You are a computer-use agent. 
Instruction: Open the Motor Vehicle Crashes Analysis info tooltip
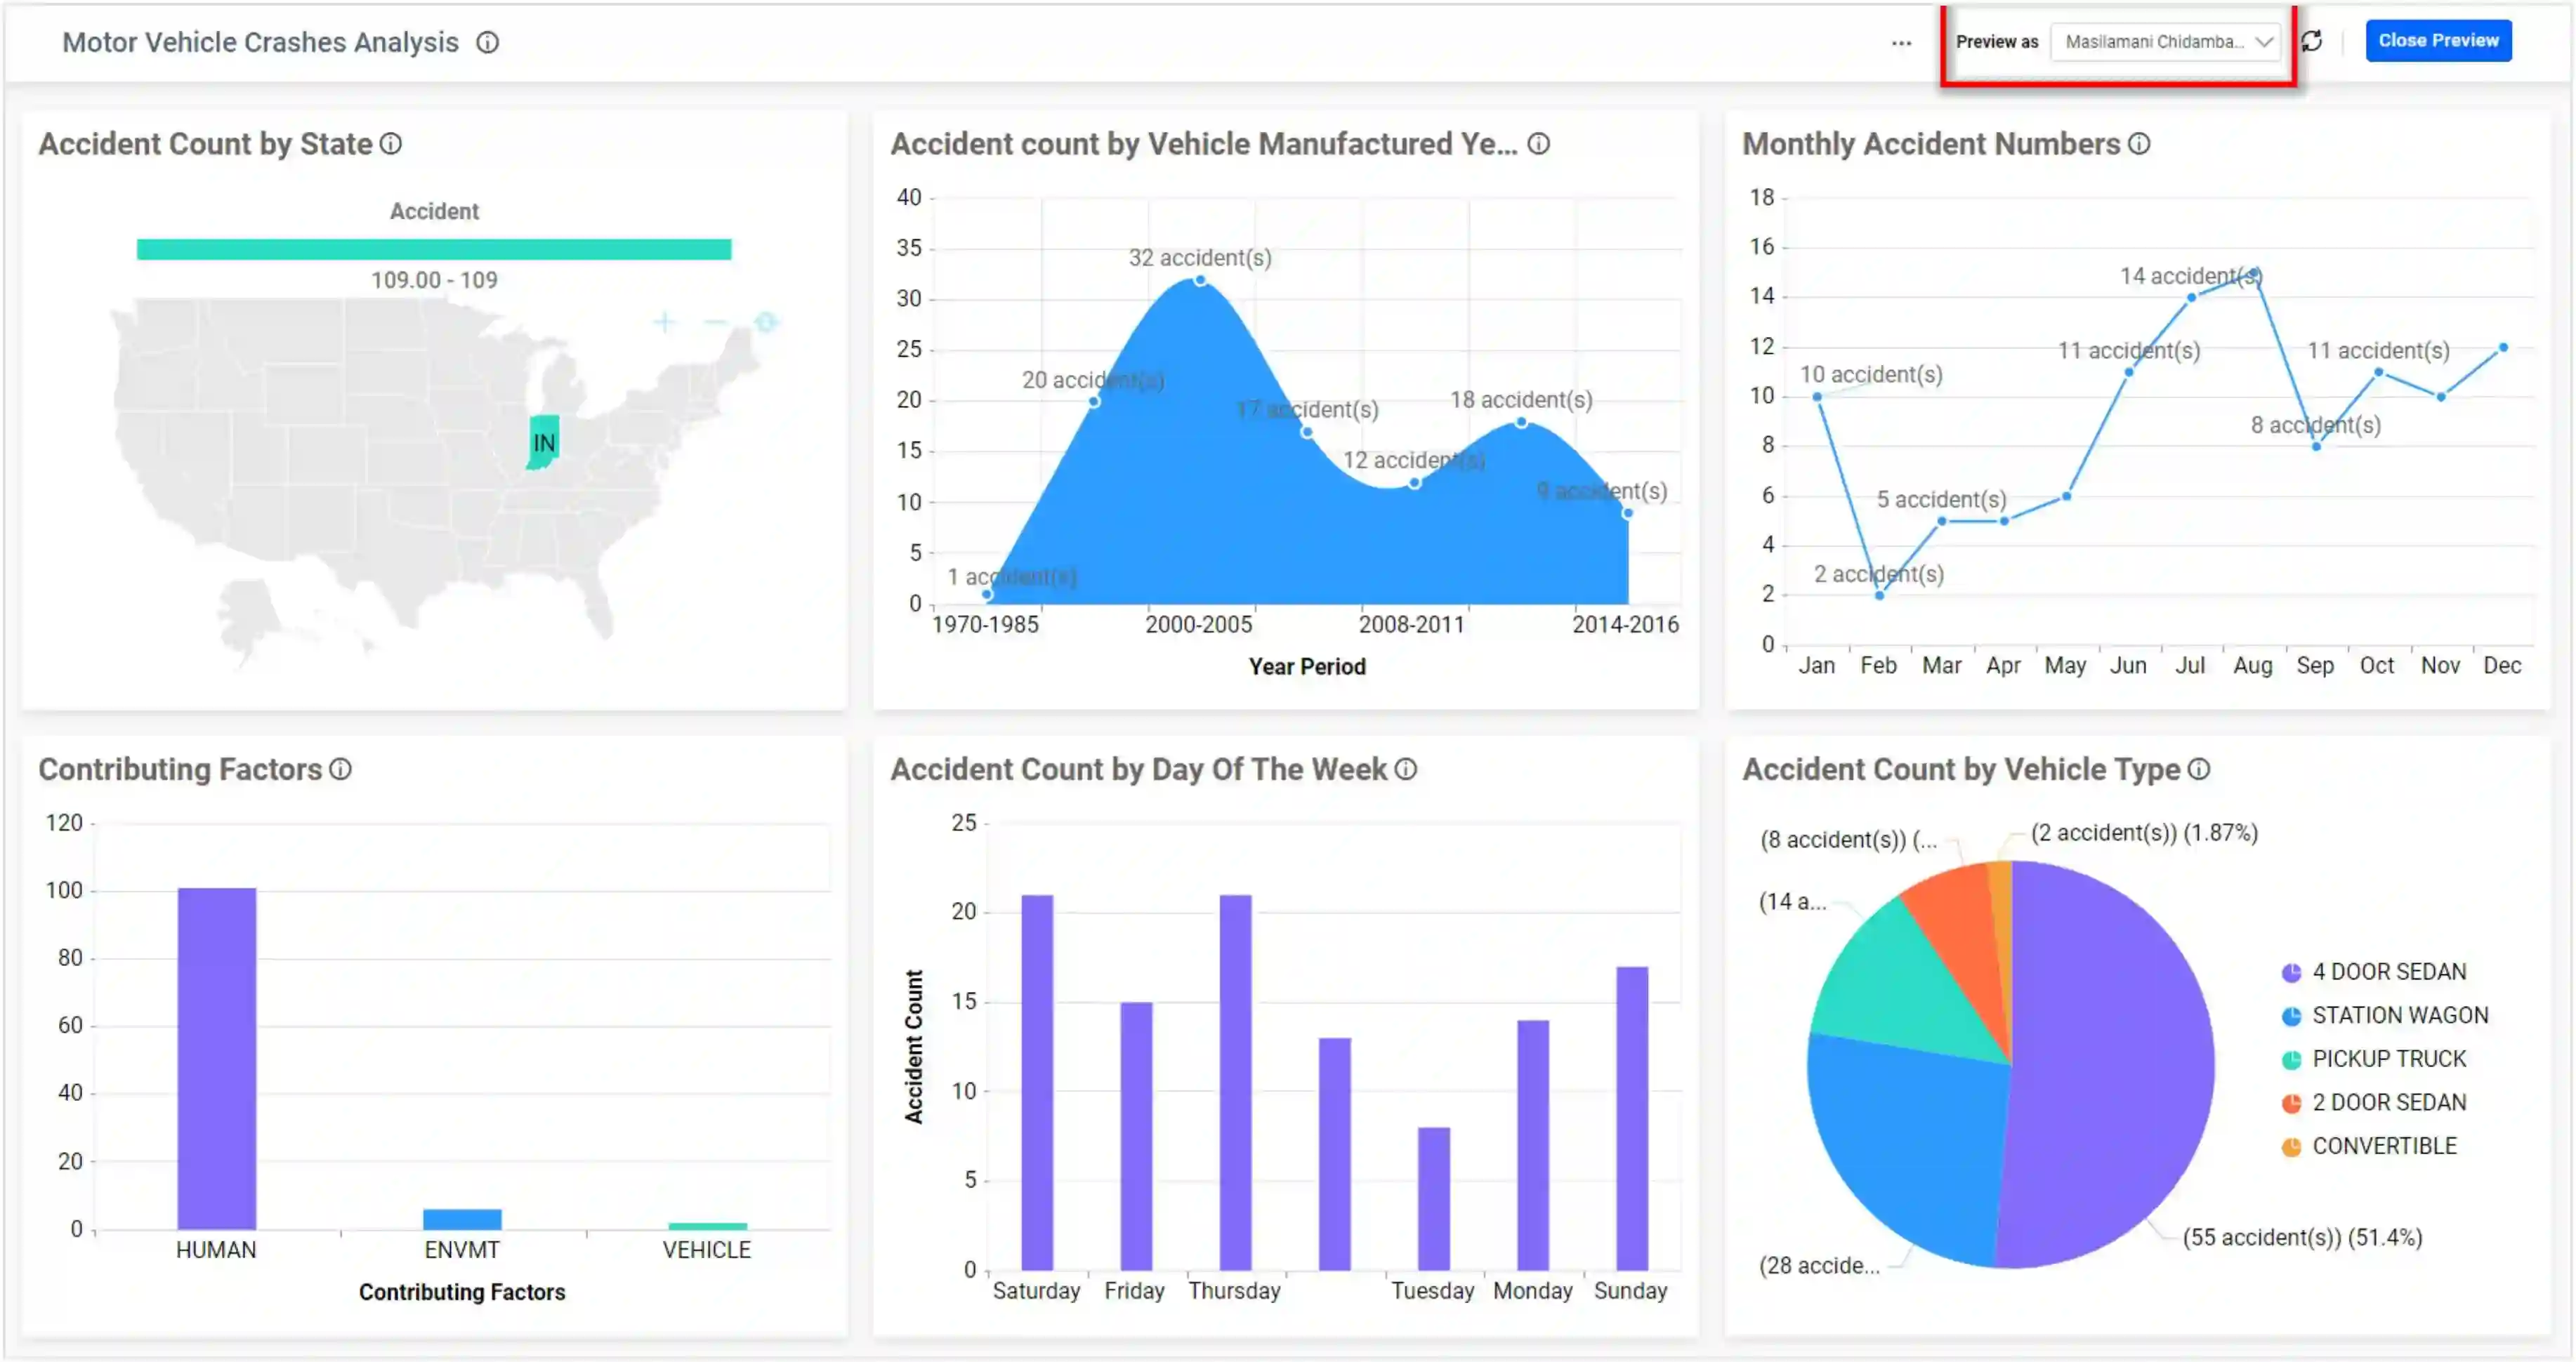tap(488, 43)
